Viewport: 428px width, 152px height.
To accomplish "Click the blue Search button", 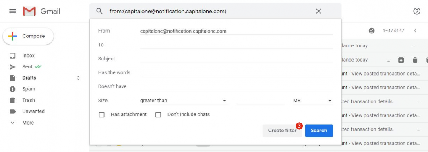I will coord(319,130).
